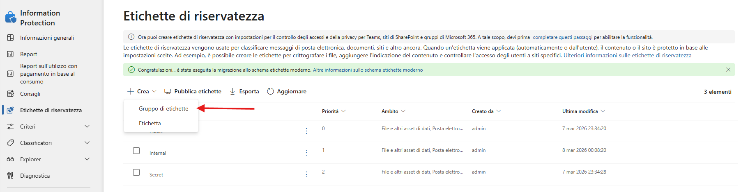This screenshot has width=741, height=192.
Task: Open Altre informazioni sullo schema link
Action: coord(368,70)
